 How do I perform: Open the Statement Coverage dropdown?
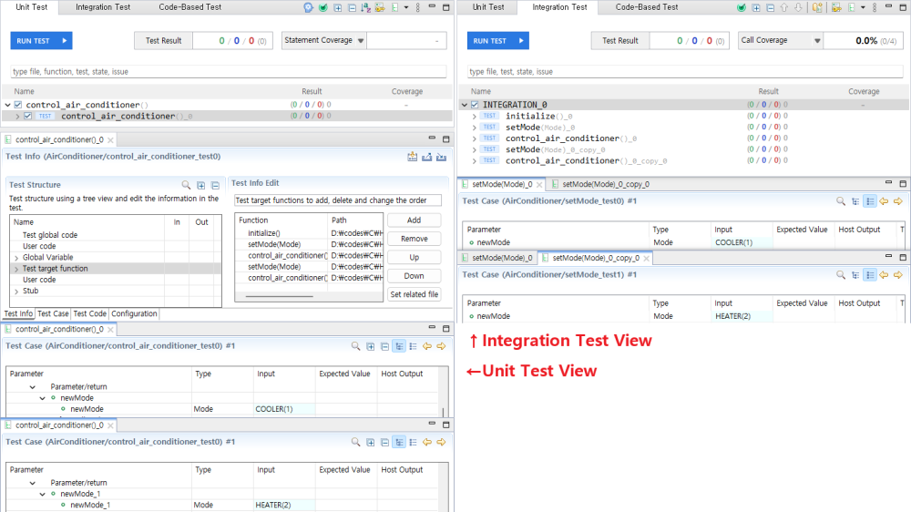[361, 41]
